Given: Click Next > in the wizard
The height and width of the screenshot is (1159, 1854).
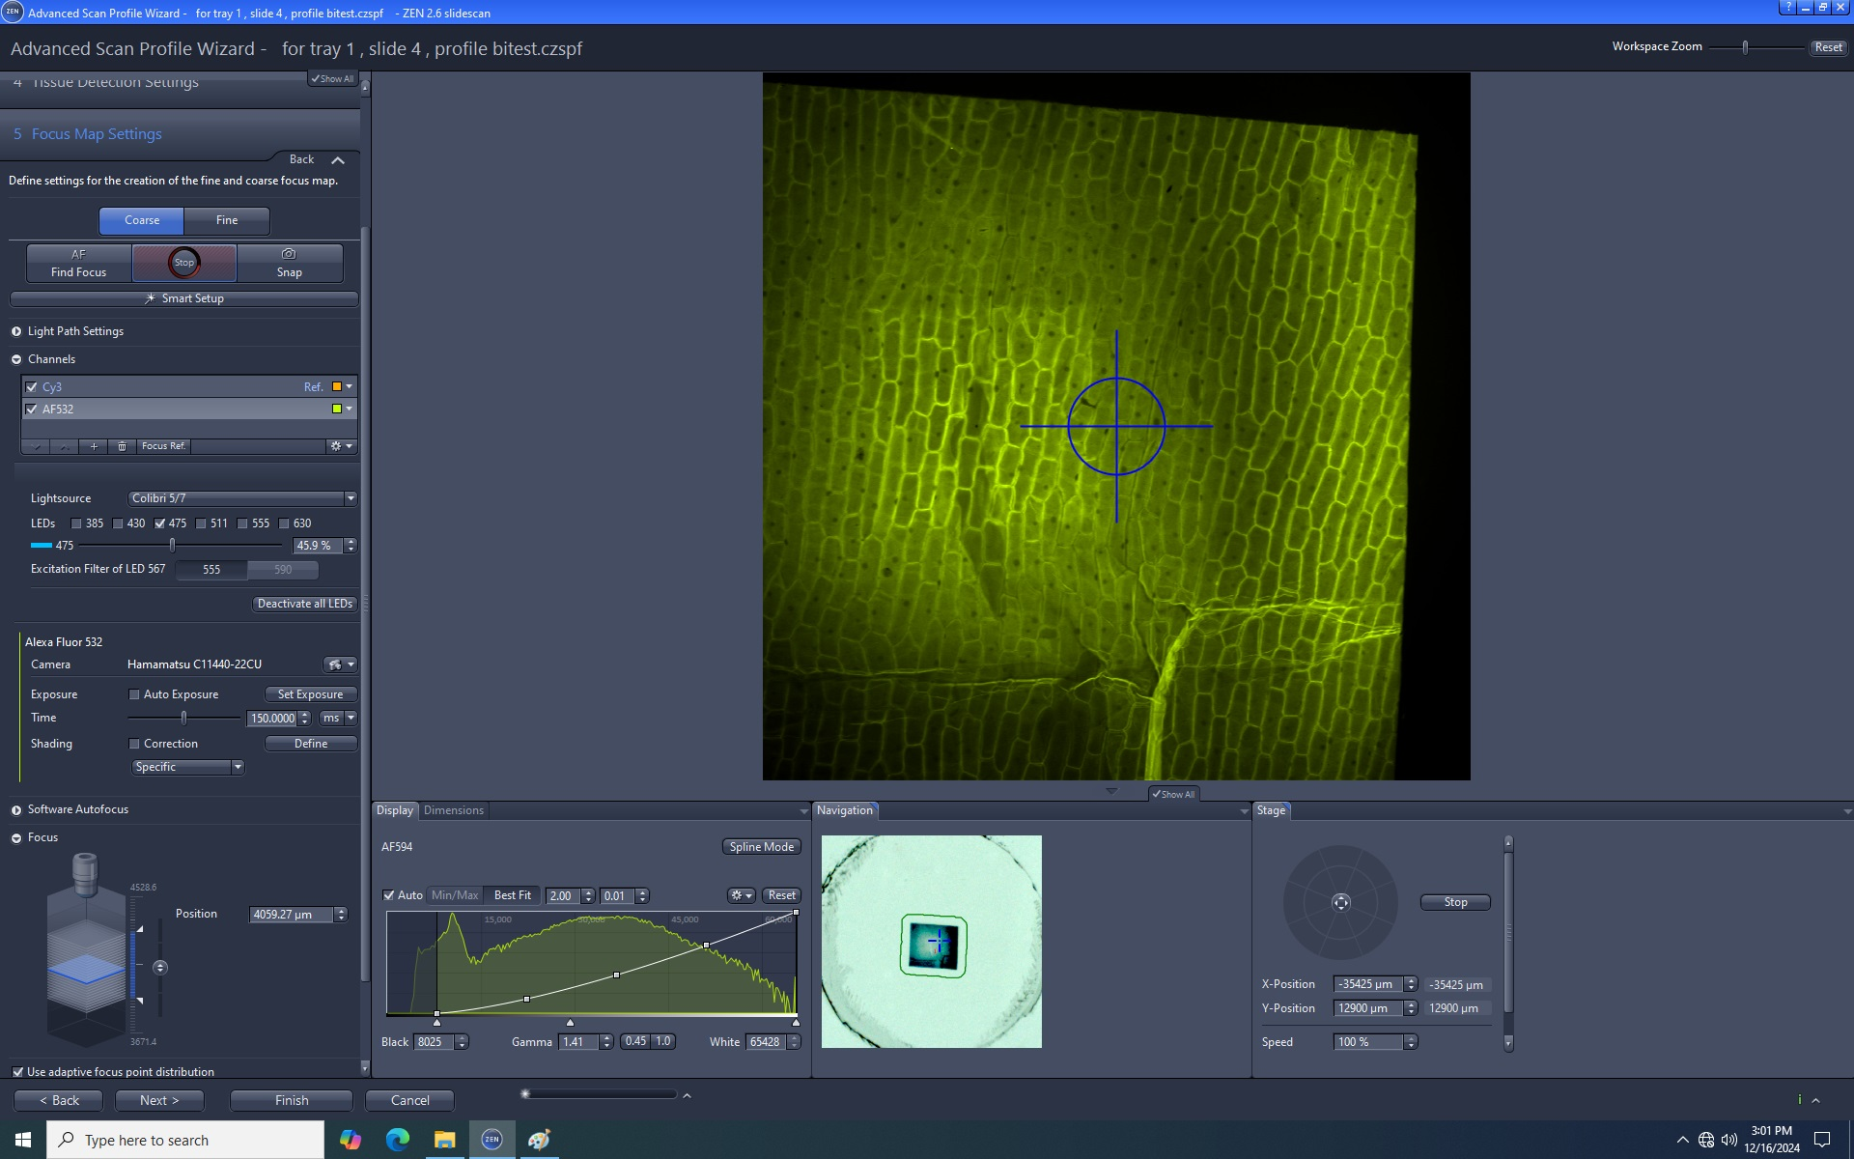Looking at the screenshot, I should (159, 1100).
